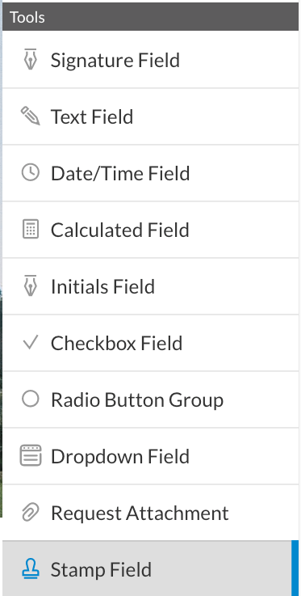Select Calculated Field from tools list
This screenshot has width=301, height=596.
click(150, 230)
